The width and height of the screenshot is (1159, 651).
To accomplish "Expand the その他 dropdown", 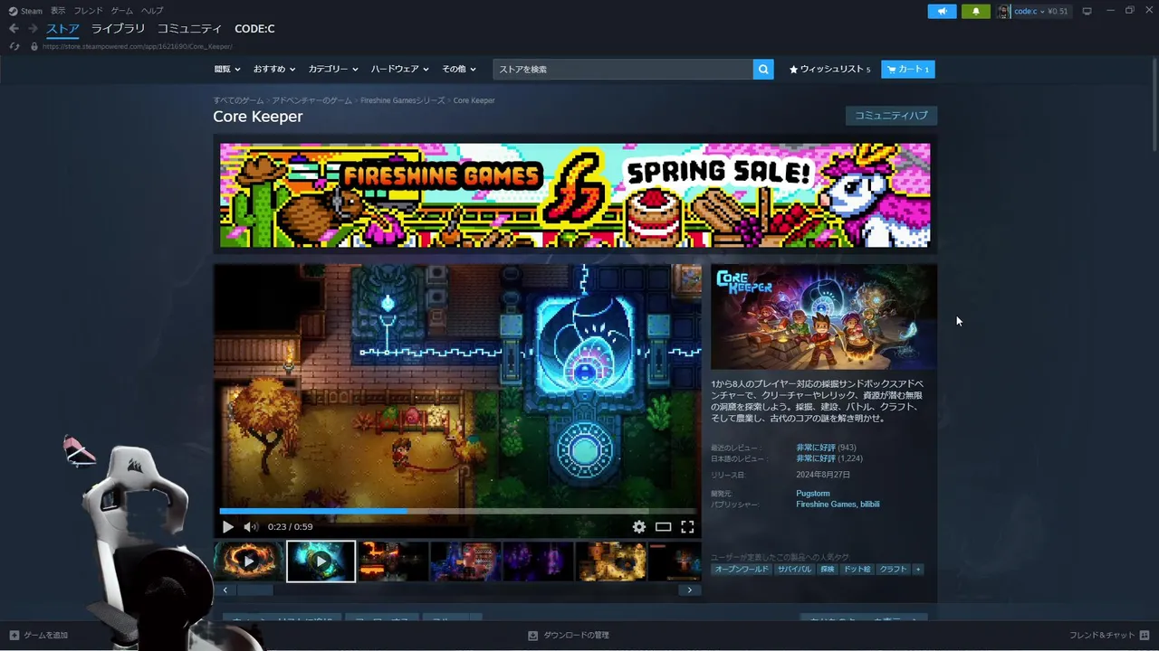I will (458, 69).
